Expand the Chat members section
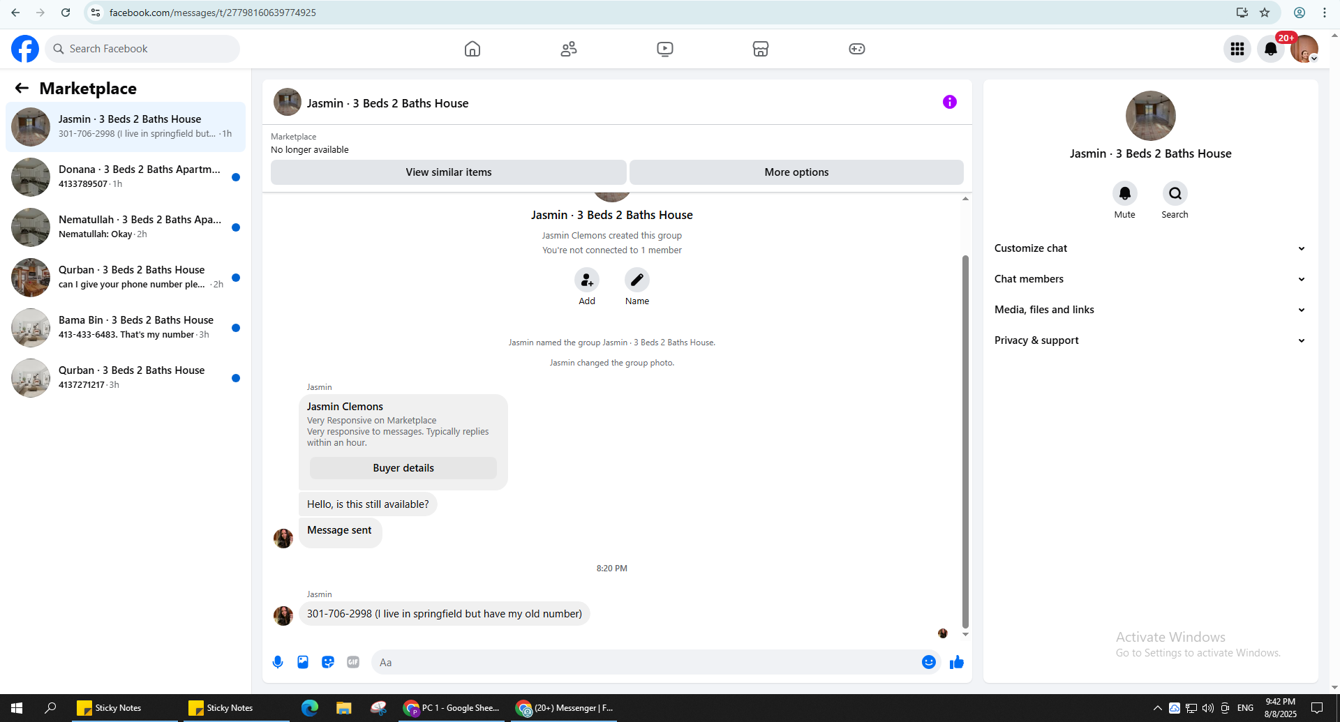 tap(1149, 279)
